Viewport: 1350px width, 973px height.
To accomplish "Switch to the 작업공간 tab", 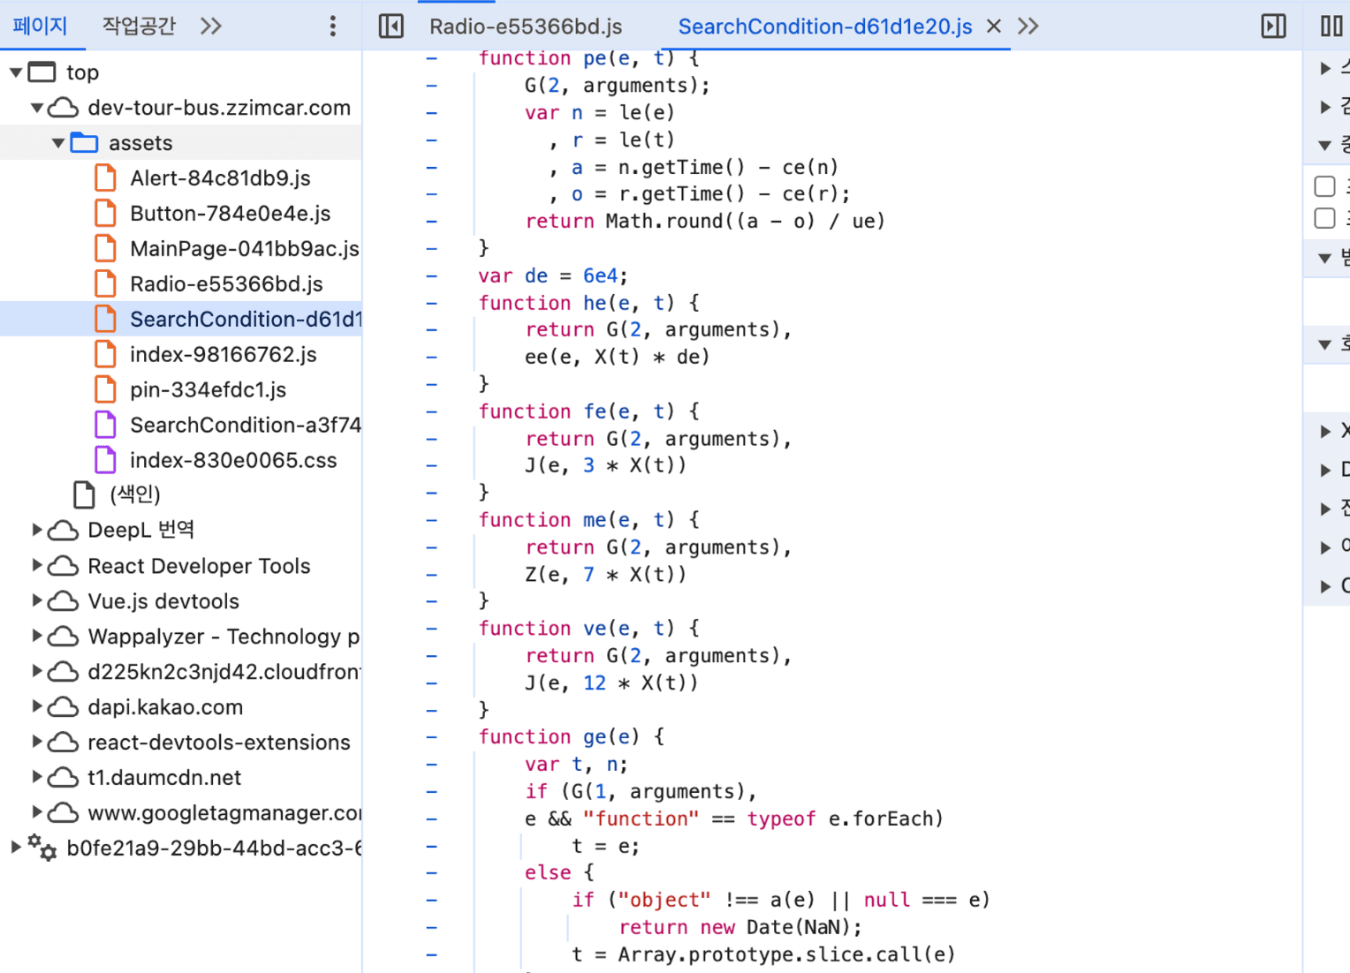I will point(139,26).
